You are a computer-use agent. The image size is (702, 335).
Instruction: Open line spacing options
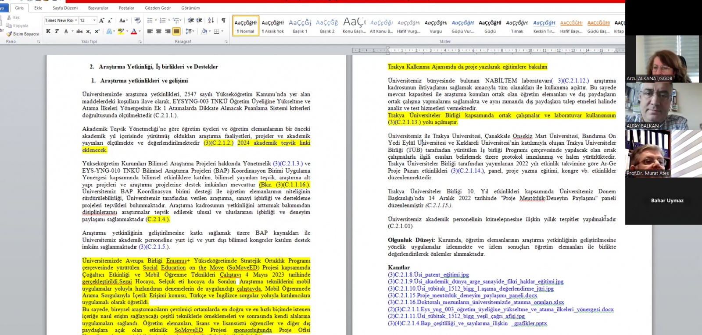click(x=189, y=31)
